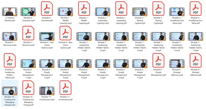
Task: Select the Module 4 Amplifying Your Value.mp4 video
Action: click(x=177, y=12)
